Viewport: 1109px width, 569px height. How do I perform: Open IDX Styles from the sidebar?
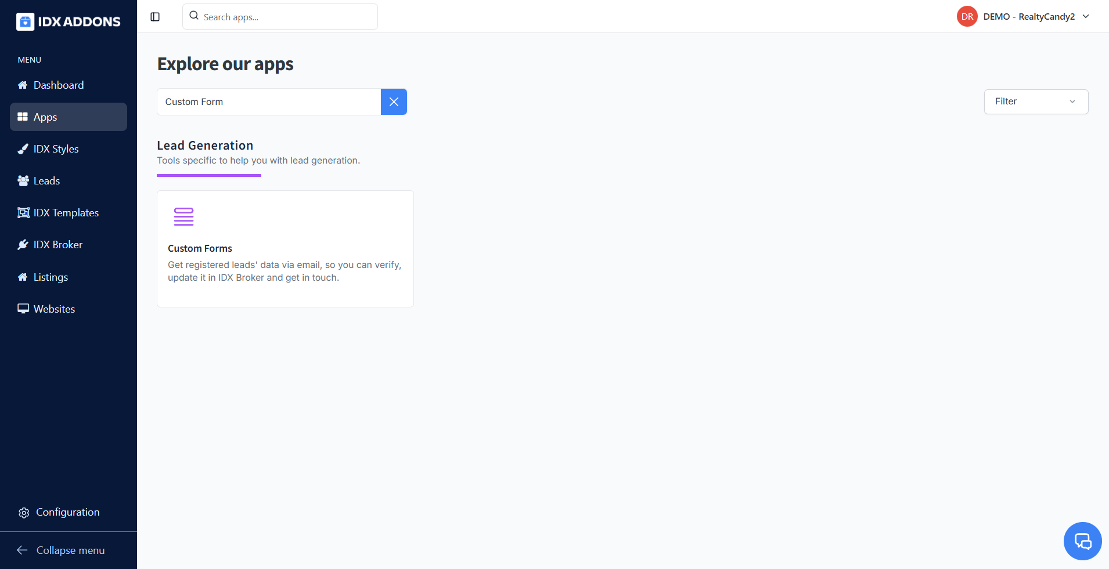[56, 149]
